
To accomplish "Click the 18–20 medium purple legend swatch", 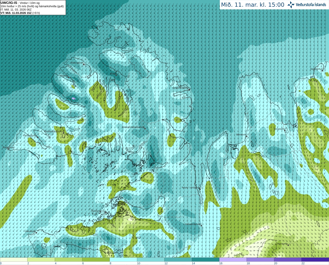I will point(260,260).
